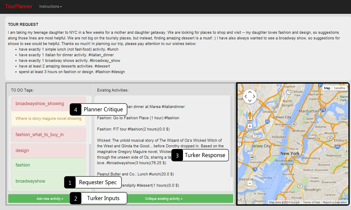The height and width of the screenshot is (210, 351).
Task: Zoom out with the map minus button
Action: pos(250,183)
